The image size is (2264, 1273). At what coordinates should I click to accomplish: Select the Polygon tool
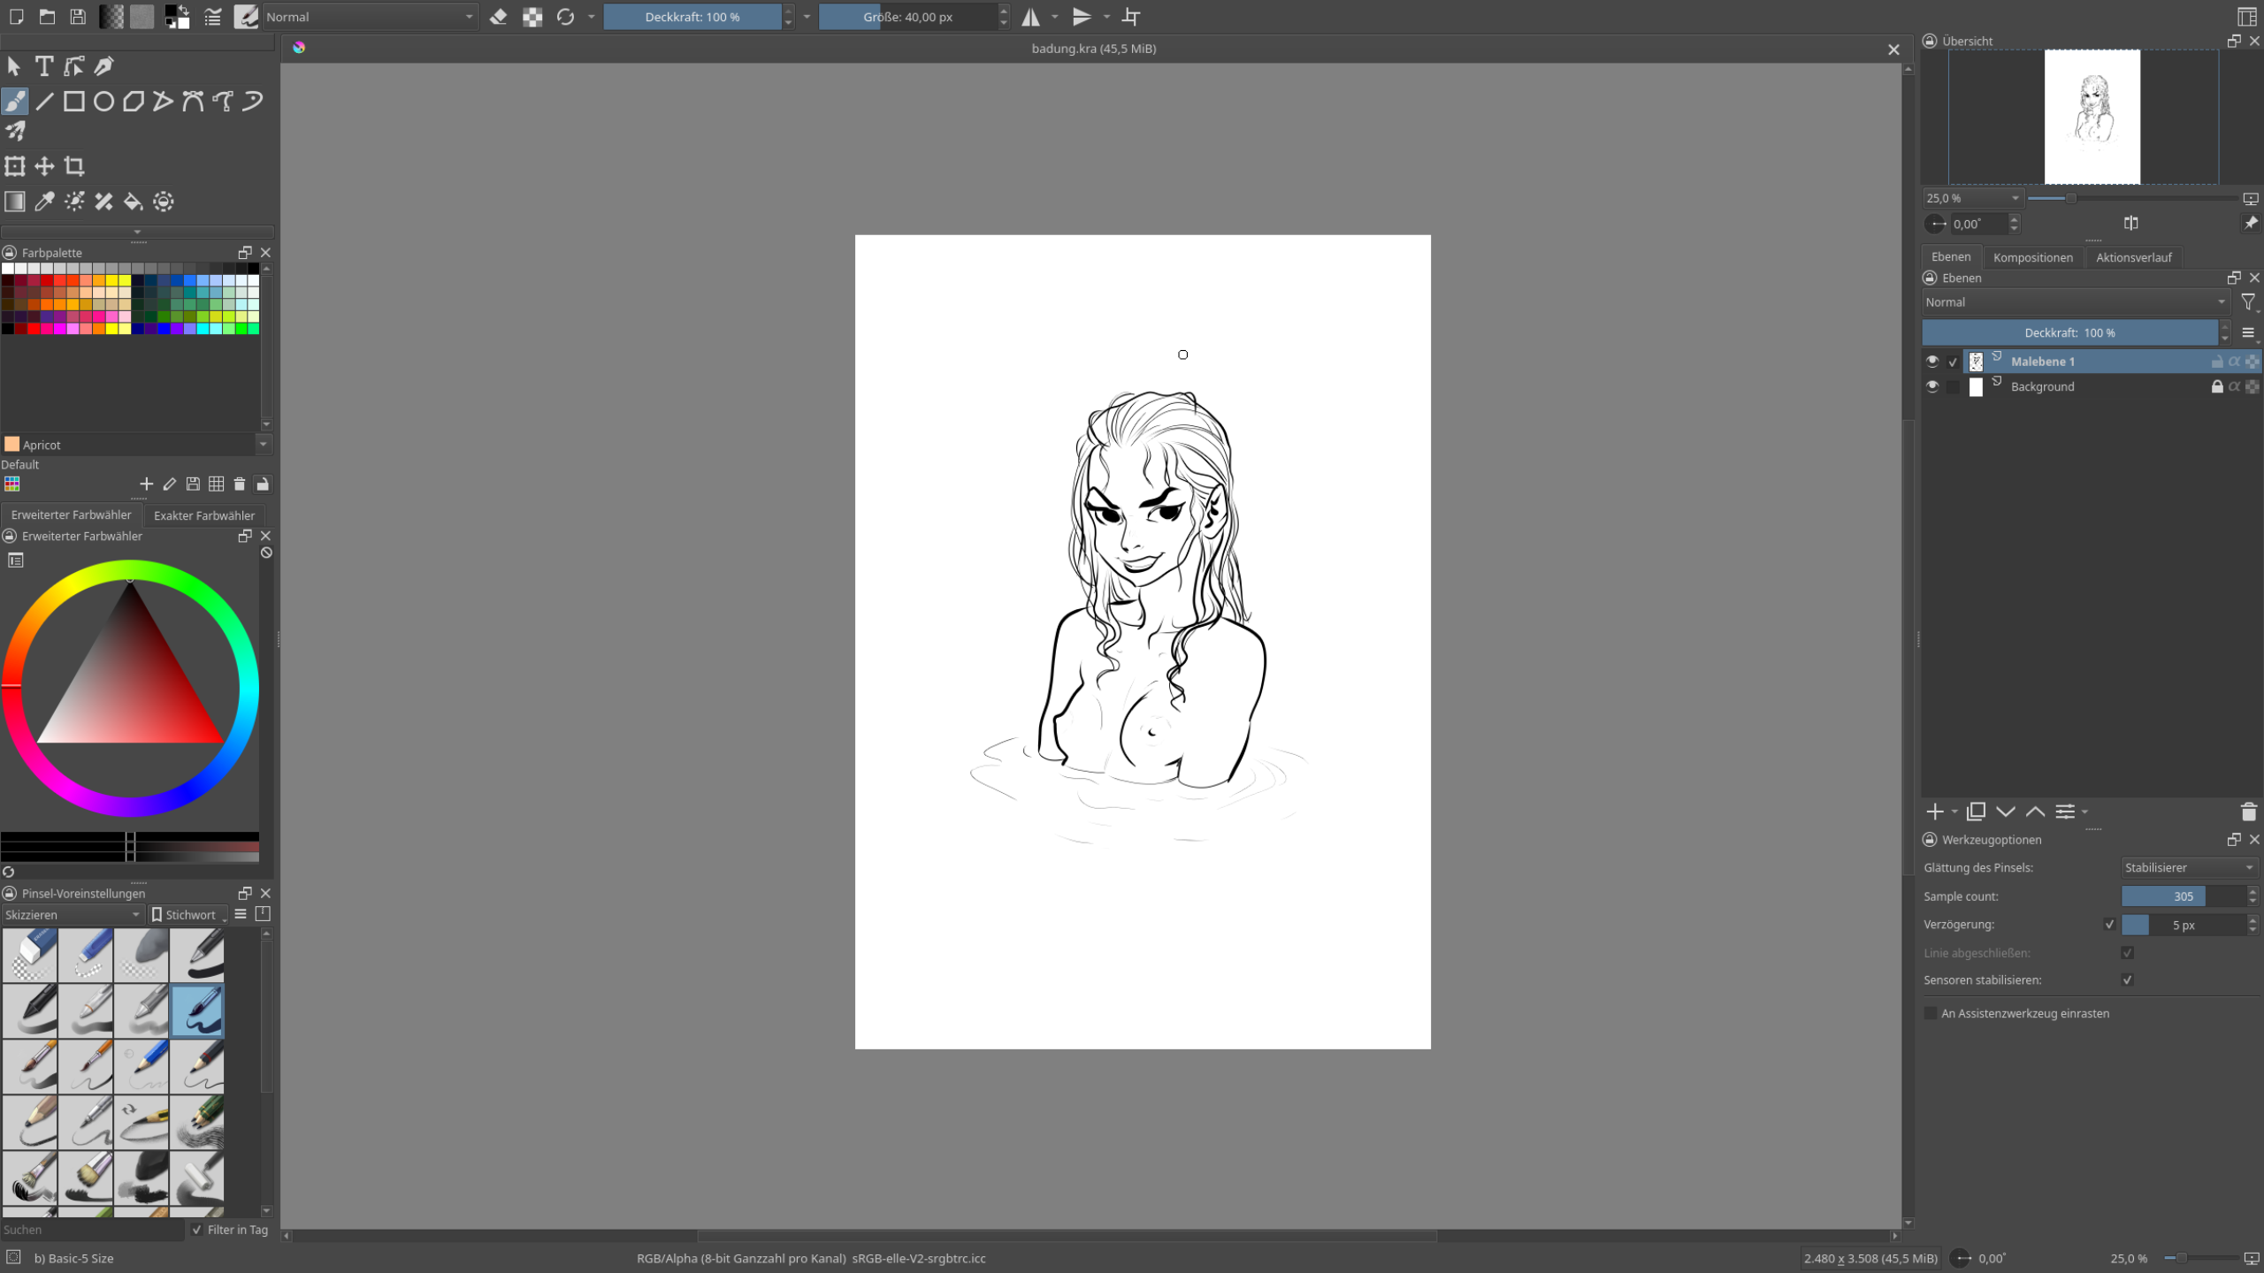click(x=134, y=102)
